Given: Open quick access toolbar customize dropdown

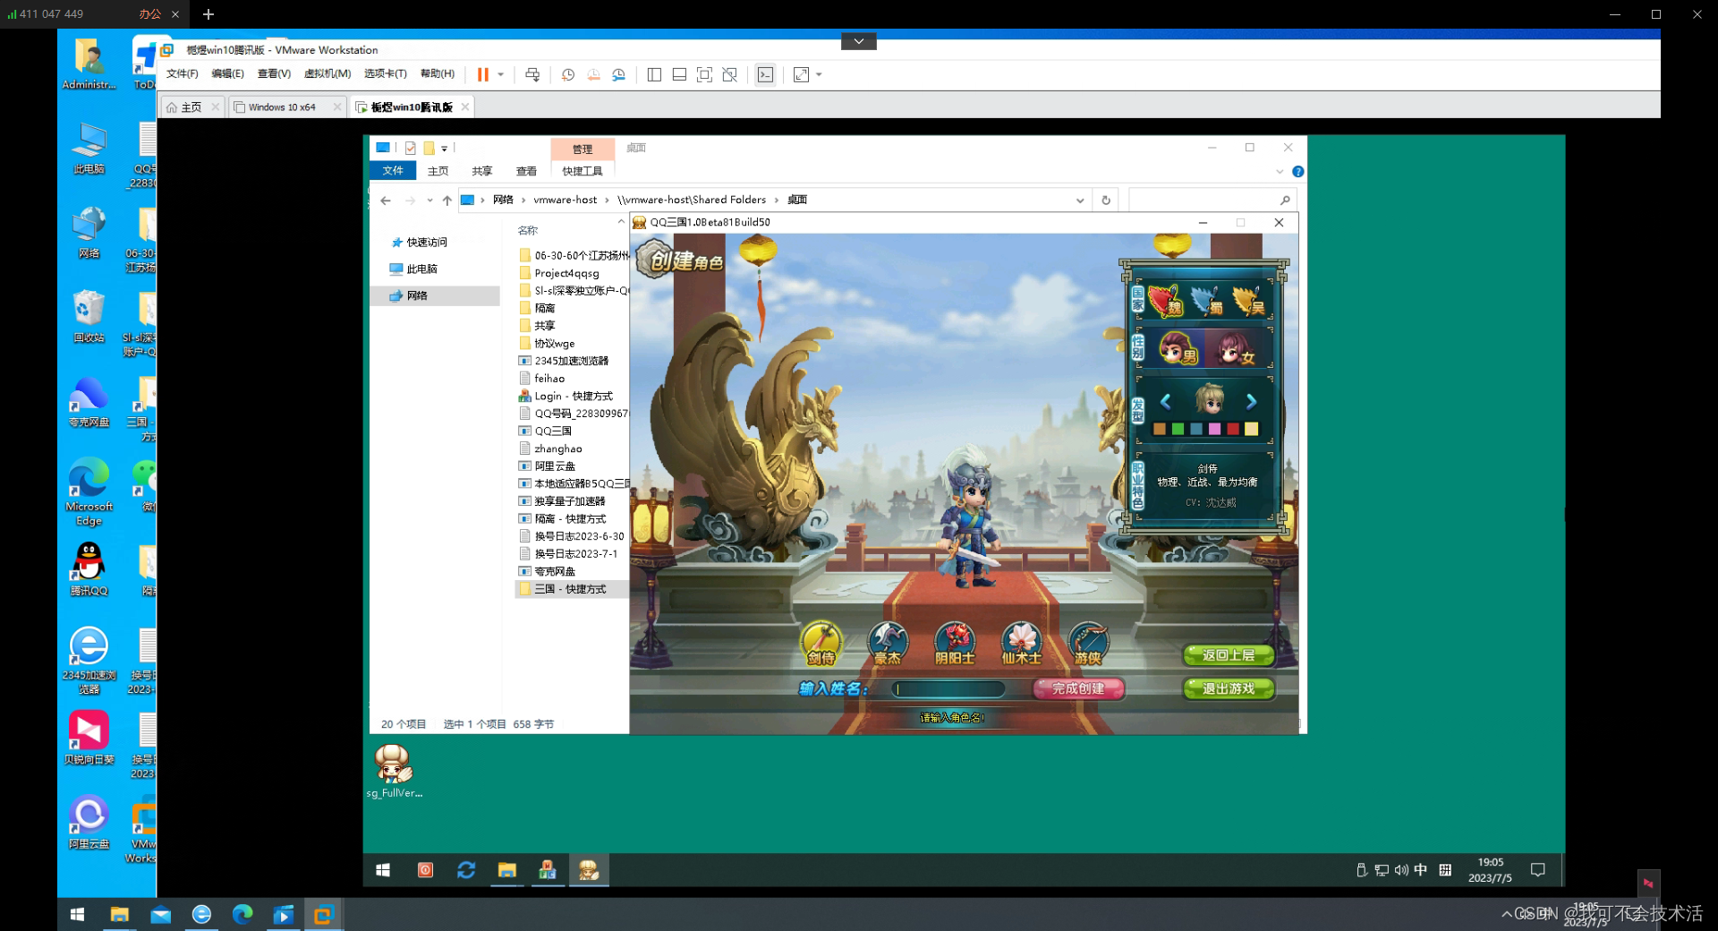Looking at the screenshot, I should 444,149.
